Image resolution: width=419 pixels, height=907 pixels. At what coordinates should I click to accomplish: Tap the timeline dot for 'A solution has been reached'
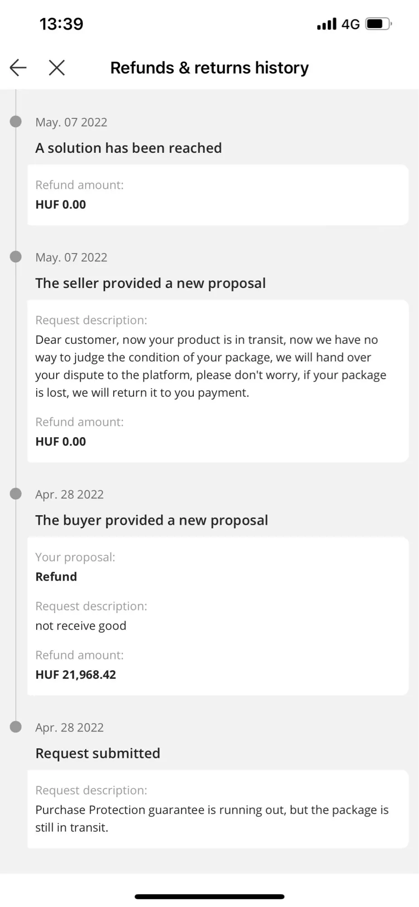[x=16, y=122]
